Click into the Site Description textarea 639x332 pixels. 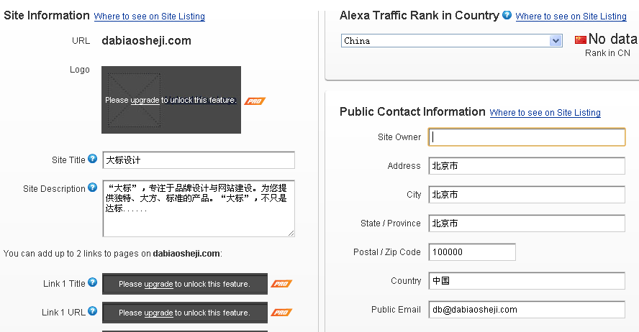tap(199, 208)
